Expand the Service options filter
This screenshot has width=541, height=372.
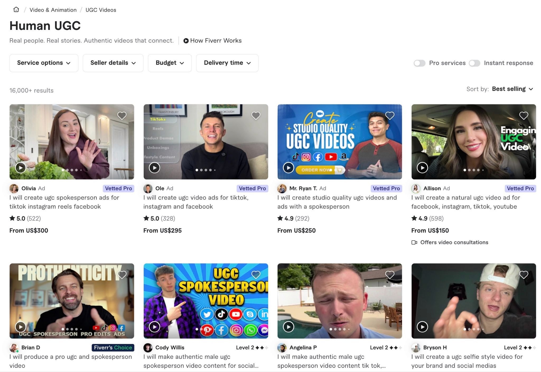click(44, 63)
